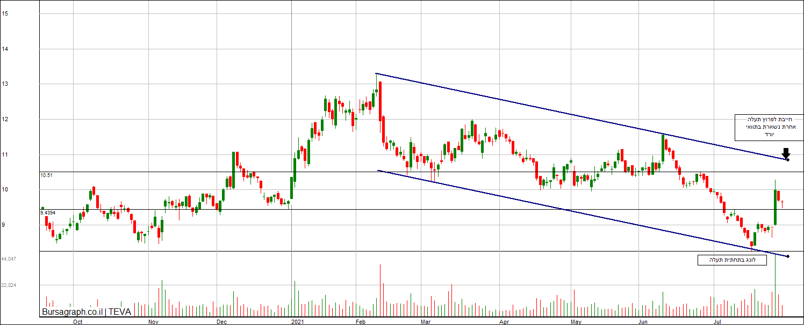Click the black down-arrow marker
The height and width of the screenshot is (325, 804).
click(786, 152)
